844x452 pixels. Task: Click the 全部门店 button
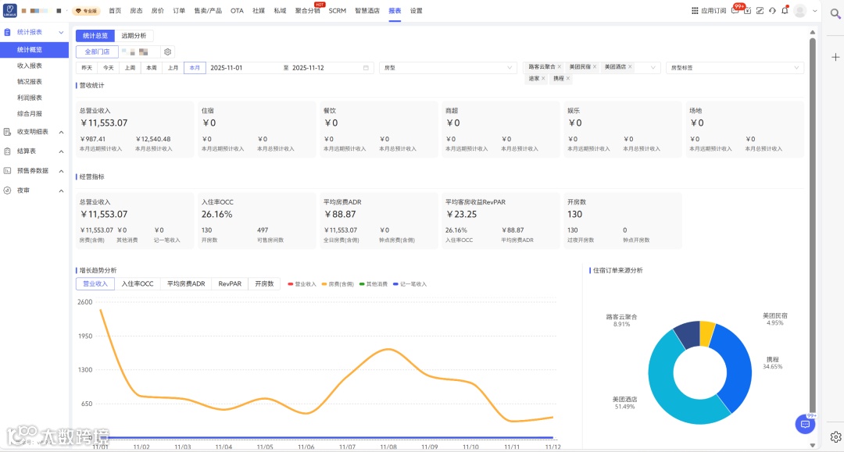97,52
